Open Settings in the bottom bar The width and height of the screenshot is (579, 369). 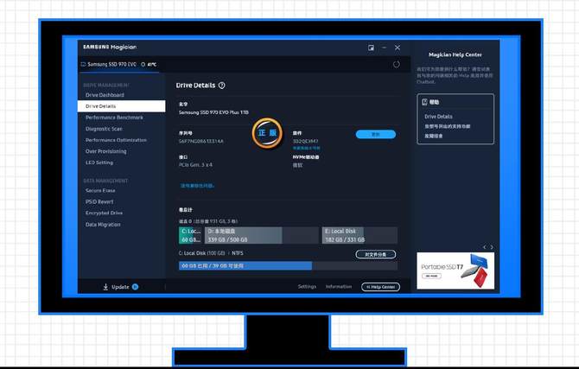[307, 287]
